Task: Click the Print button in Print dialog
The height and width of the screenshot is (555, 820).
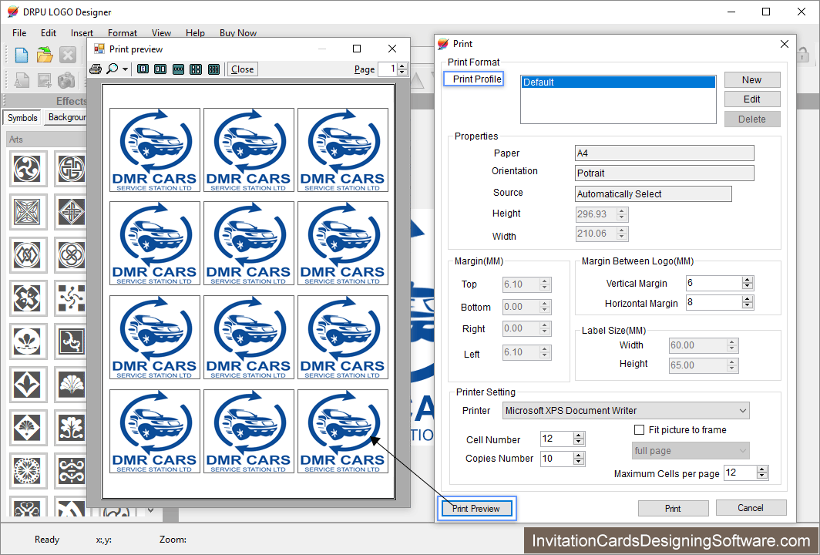Action: click(673, 509)
